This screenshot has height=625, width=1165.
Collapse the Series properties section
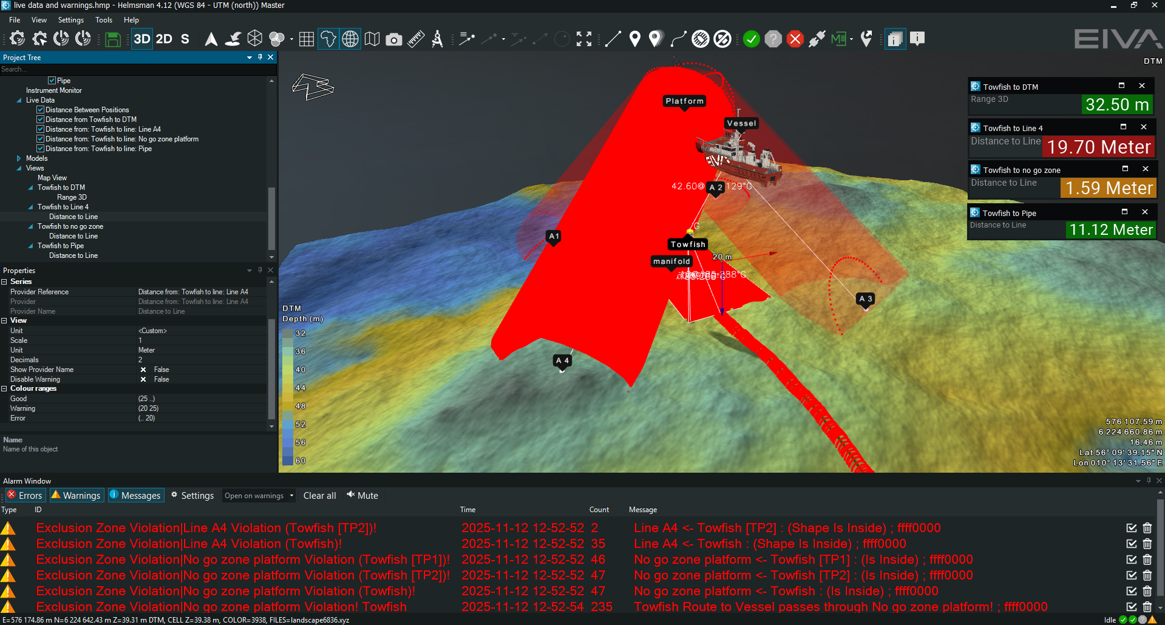point(4,282)
